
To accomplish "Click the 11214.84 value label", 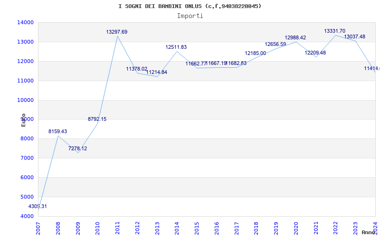I will [157, 72].
